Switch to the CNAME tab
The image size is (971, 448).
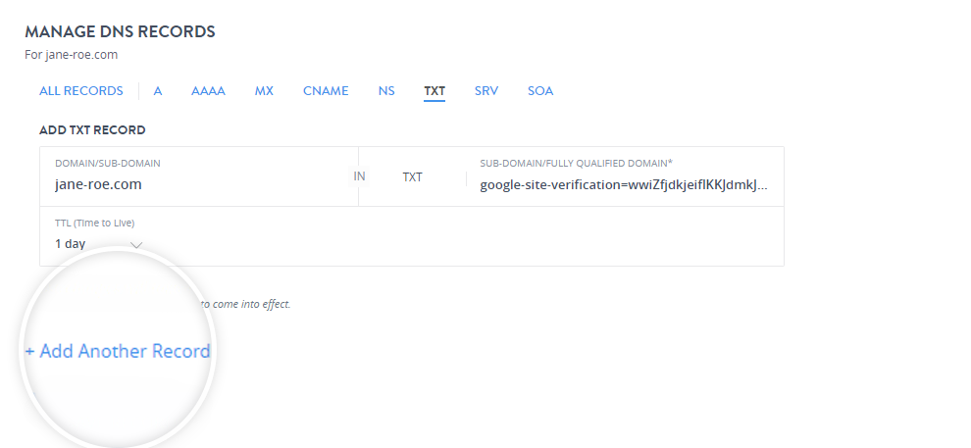click(326, 91)
